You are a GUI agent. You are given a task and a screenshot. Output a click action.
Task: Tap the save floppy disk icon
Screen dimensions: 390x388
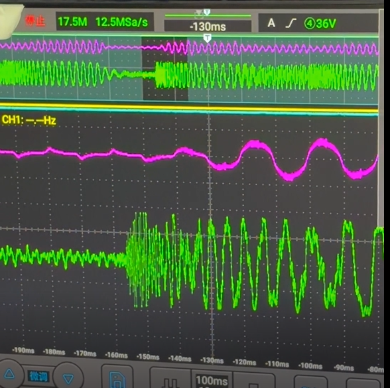tap(117, 379)
